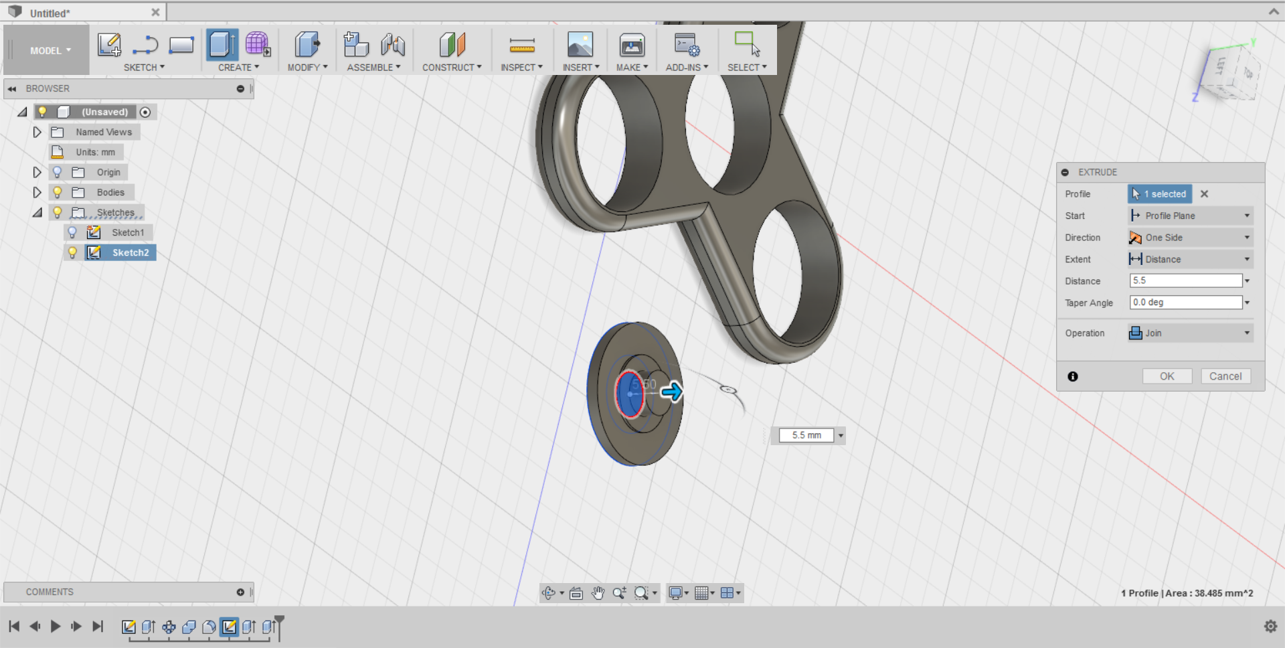This screenshot has width=1285, height=648.
Task: Launch the Scripts and Add-Ins icon
Action: [x=687, y=45]
